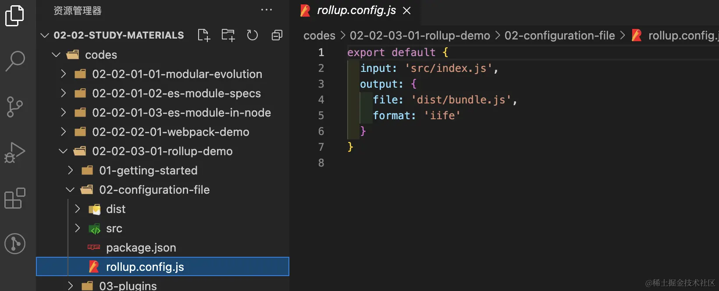Image resolution: width=719 pixels, height=291 pixels.
Task: Open the Search view in activity bar
Action: point(15,61)
